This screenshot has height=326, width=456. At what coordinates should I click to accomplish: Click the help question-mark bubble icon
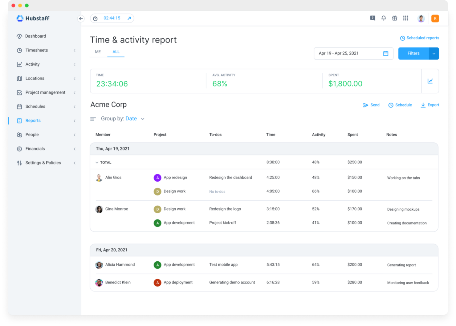(372, 18)
